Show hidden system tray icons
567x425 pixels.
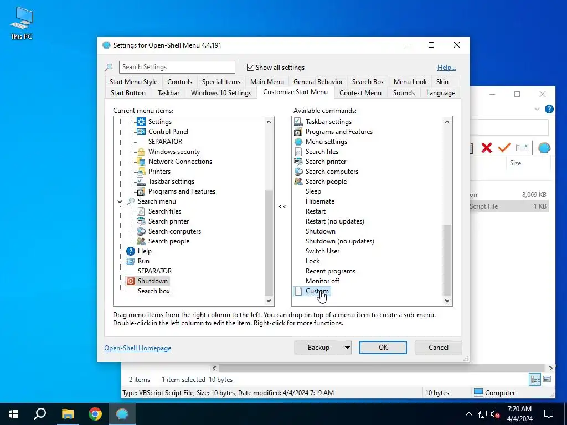[468, 414]
